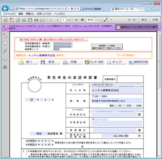This screenshot has height=159, width=162.
Task: Click the 保存 button
Action: [x=50, y=62]
